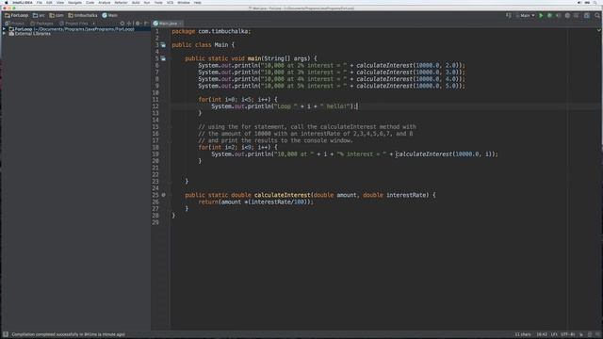Viewport: 603px width, 339px height.
Task: Open the Code menu
Action: pyautogui.click(x=90, y=2)
